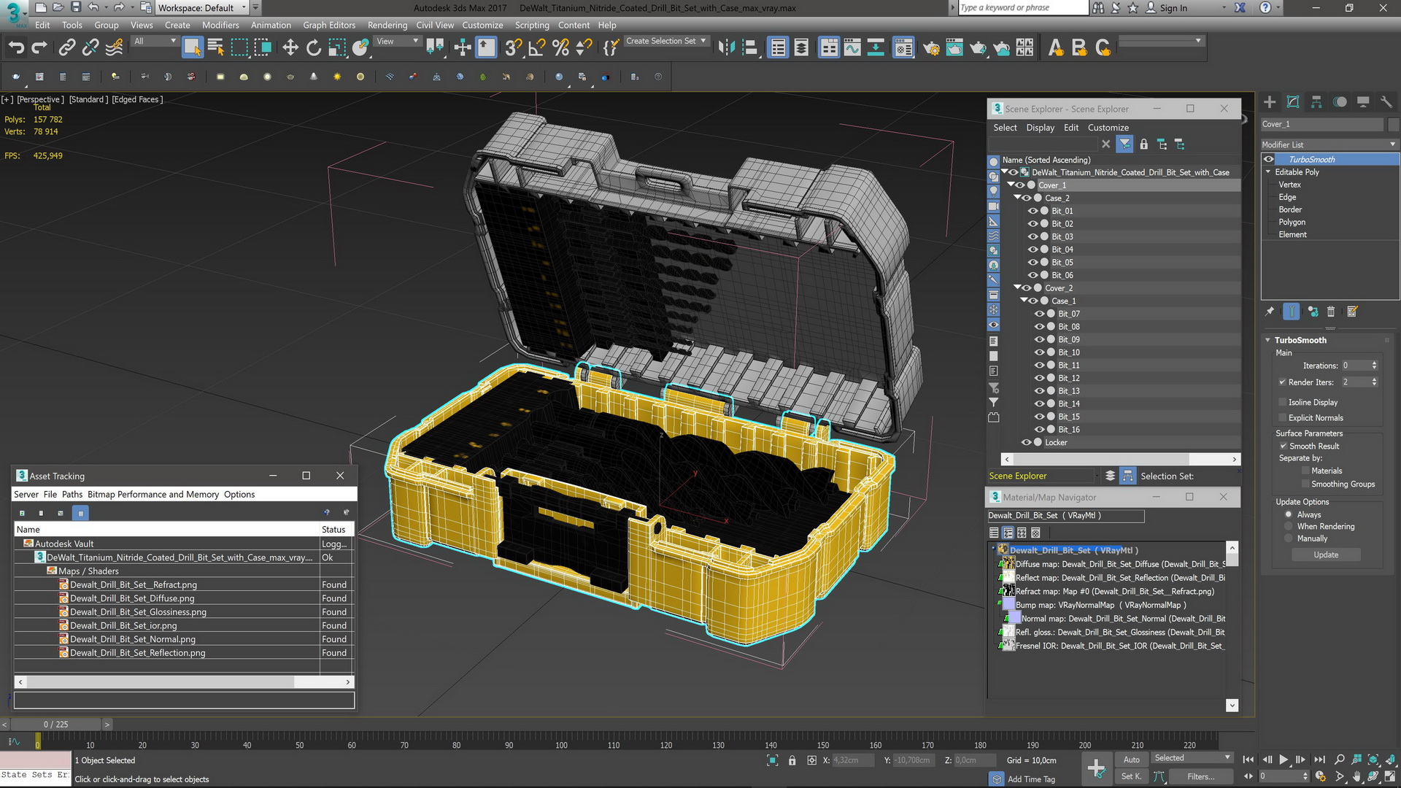Toggle Selection Lock padlock in status bar
Image resolution: width=1401 pixels, height=788 pixels.
coord(792,760)
